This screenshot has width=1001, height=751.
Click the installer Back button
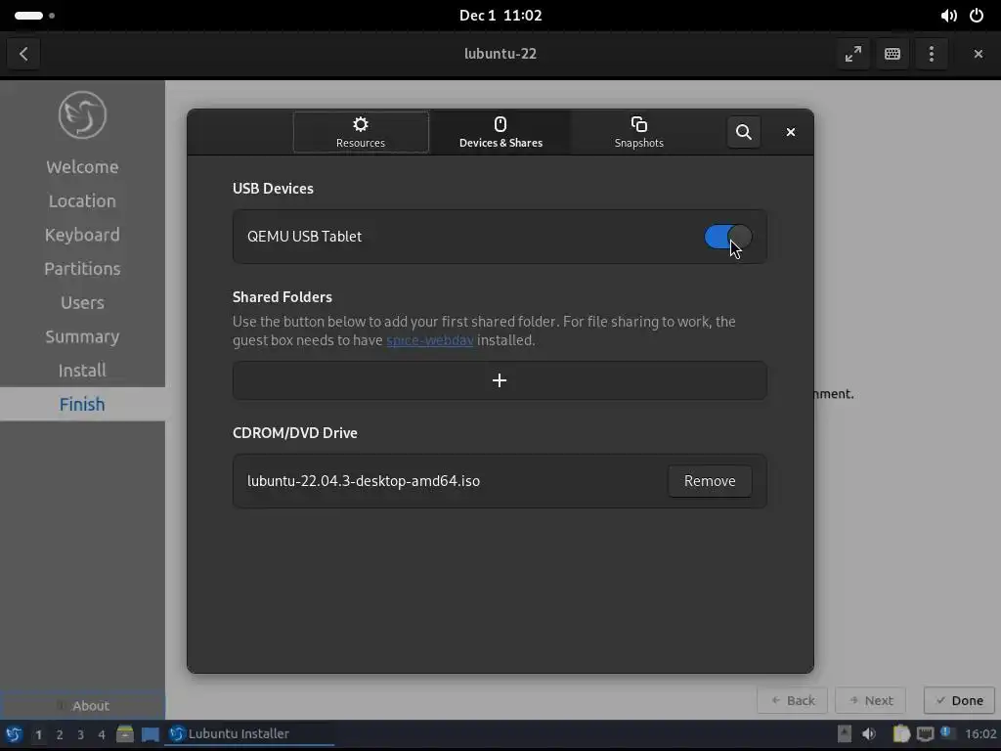[792, 700]
